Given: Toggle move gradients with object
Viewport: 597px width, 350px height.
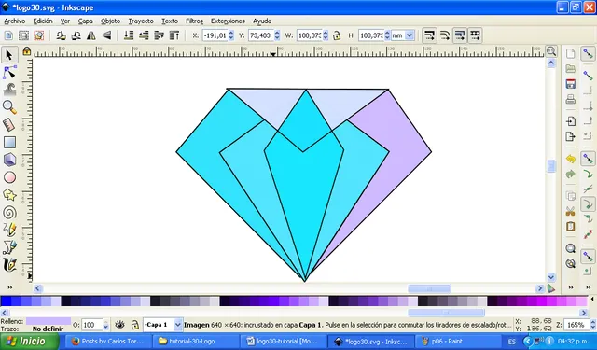Looking at the screenshot, I should (x=460, y=35).
